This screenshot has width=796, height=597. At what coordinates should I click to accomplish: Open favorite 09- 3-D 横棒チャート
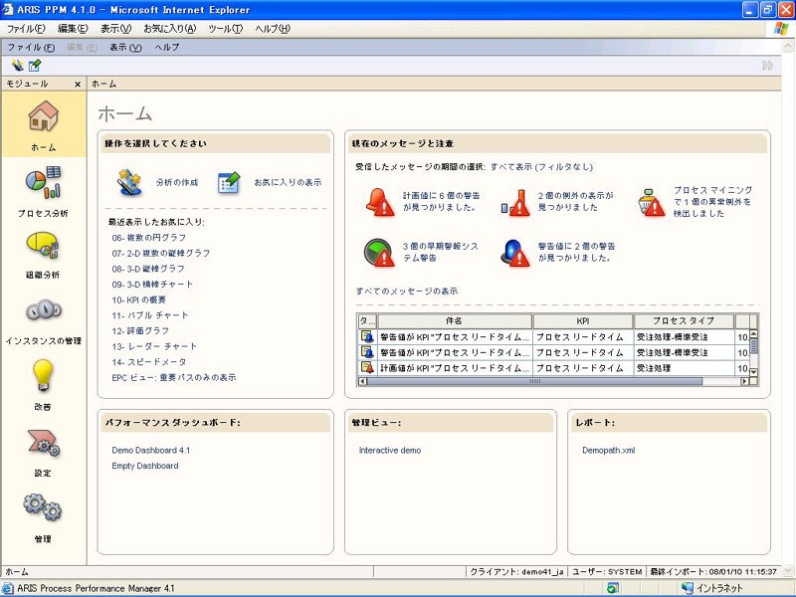152,285
